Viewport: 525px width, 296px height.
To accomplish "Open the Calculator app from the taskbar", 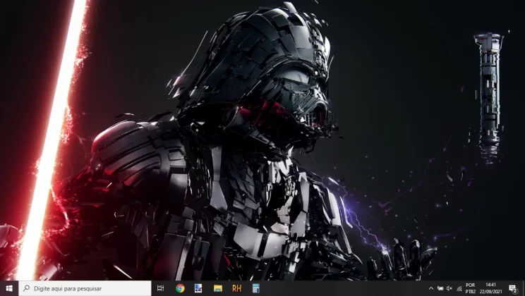I will pos(256,288).
